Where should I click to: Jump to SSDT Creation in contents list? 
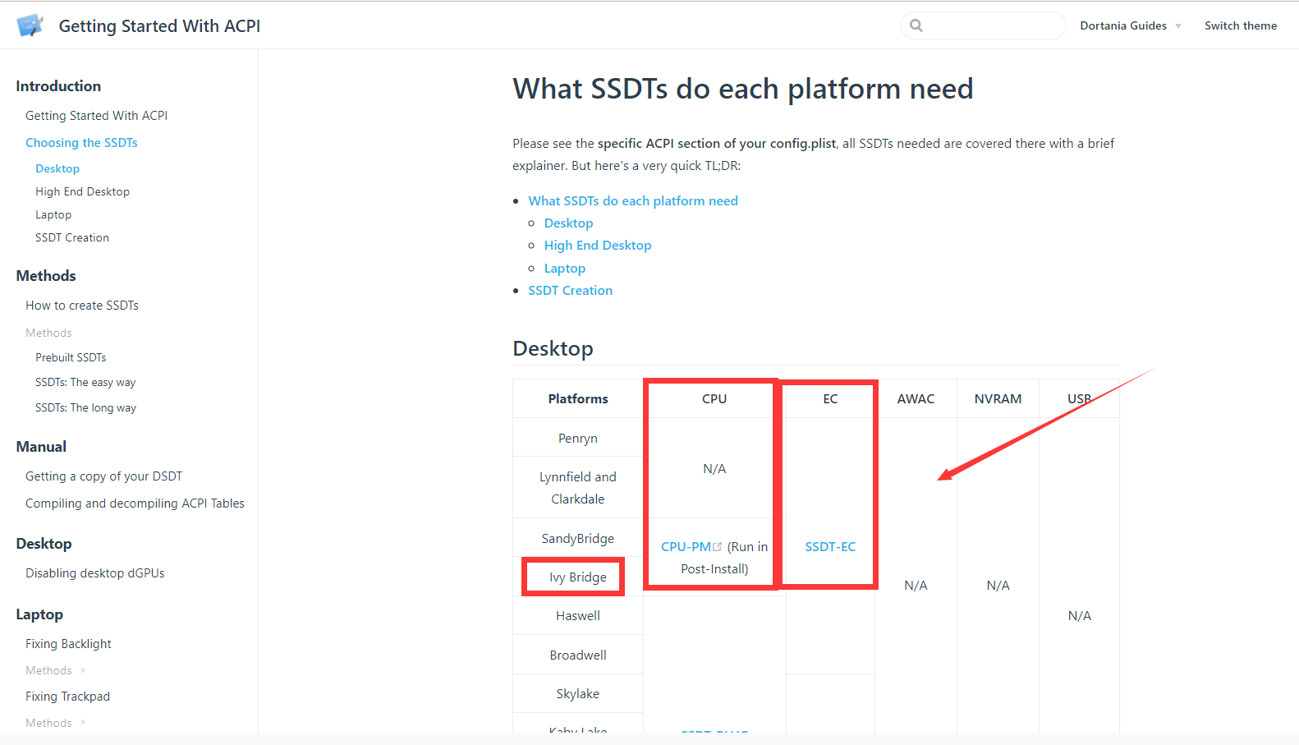(x=570, y=290)
